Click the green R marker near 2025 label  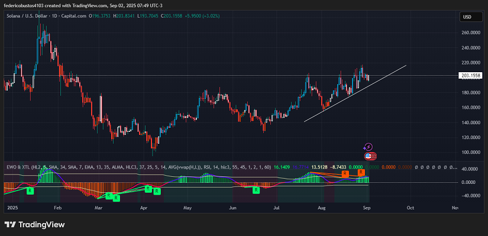[x=30, y=191]
